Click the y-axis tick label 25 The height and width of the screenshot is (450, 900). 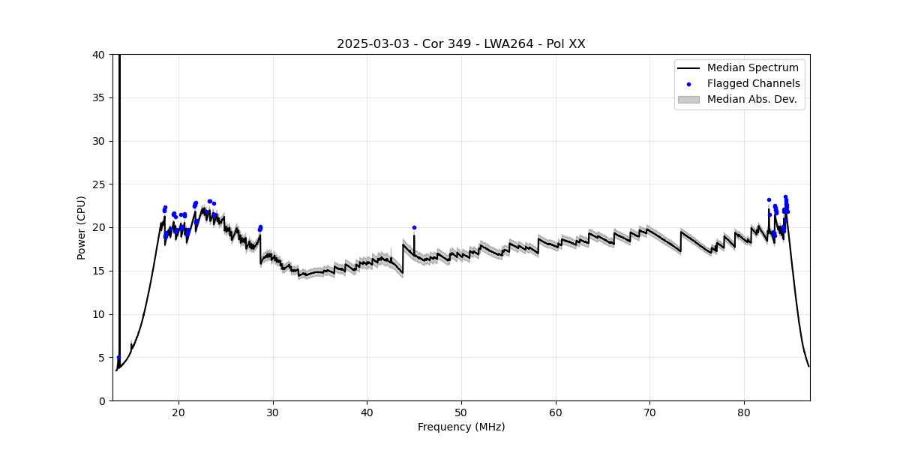tap(97, 184)
